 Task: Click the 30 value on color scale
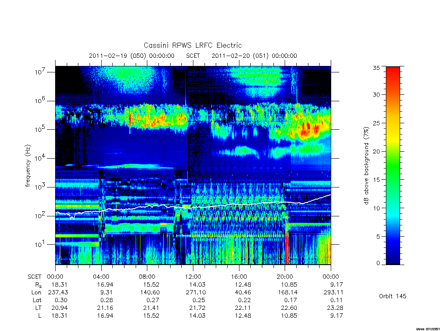click(376, 94)
